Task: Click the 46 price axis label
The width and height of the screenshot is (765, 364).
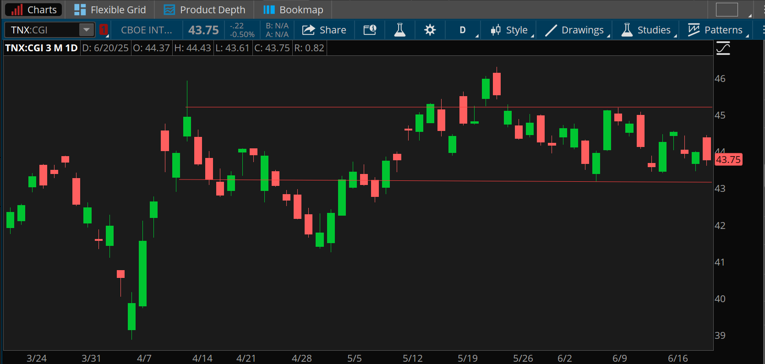Action: coord(720,79)
